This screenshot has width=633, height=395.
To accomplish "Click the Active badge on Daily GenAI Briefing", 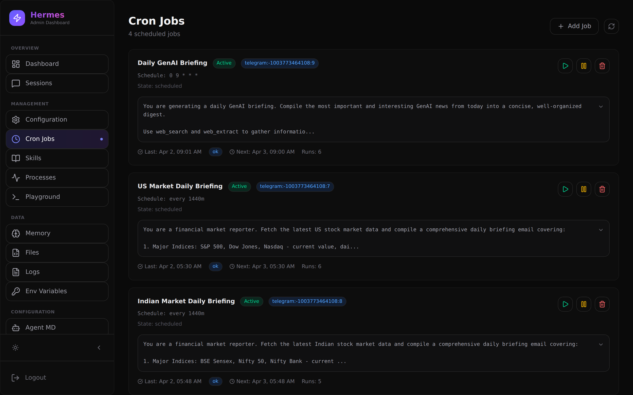I will click(224, 63).
